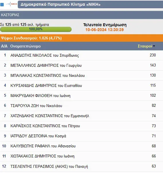The height and width of the screenshot is (173, 163).
Task: Click the blue square party color marker
Action: pos(2,5)
